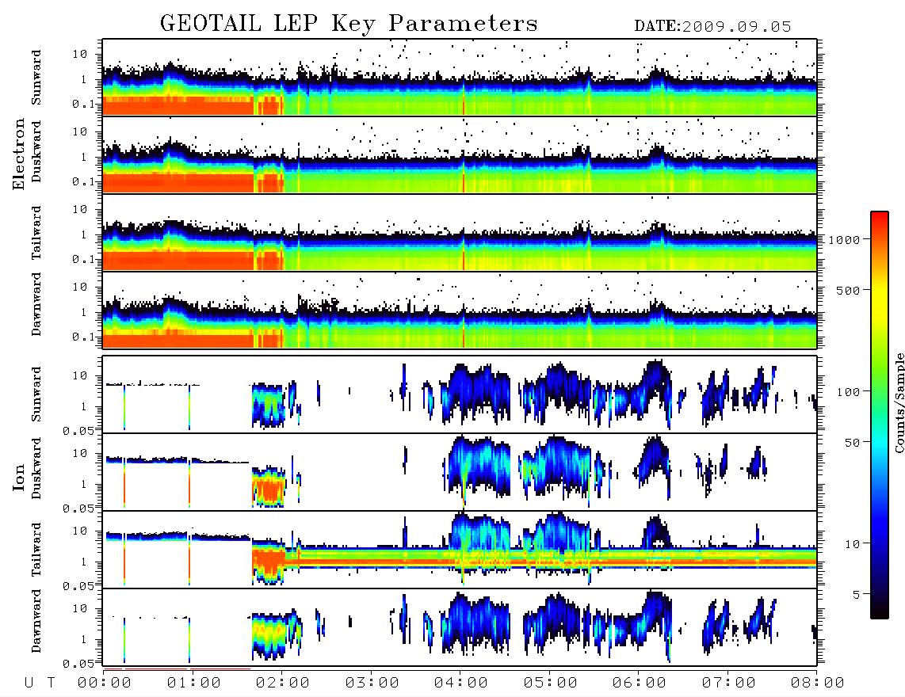Click the "01:00" time tick label

(x=193, y=683)
